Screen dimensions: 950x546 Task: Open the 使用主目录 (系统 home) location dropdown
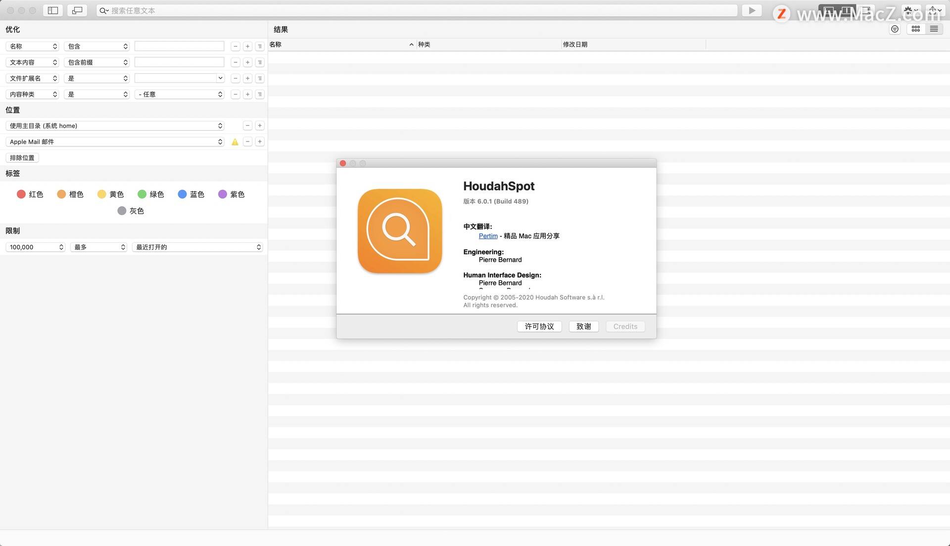click(x=115, y=126)
